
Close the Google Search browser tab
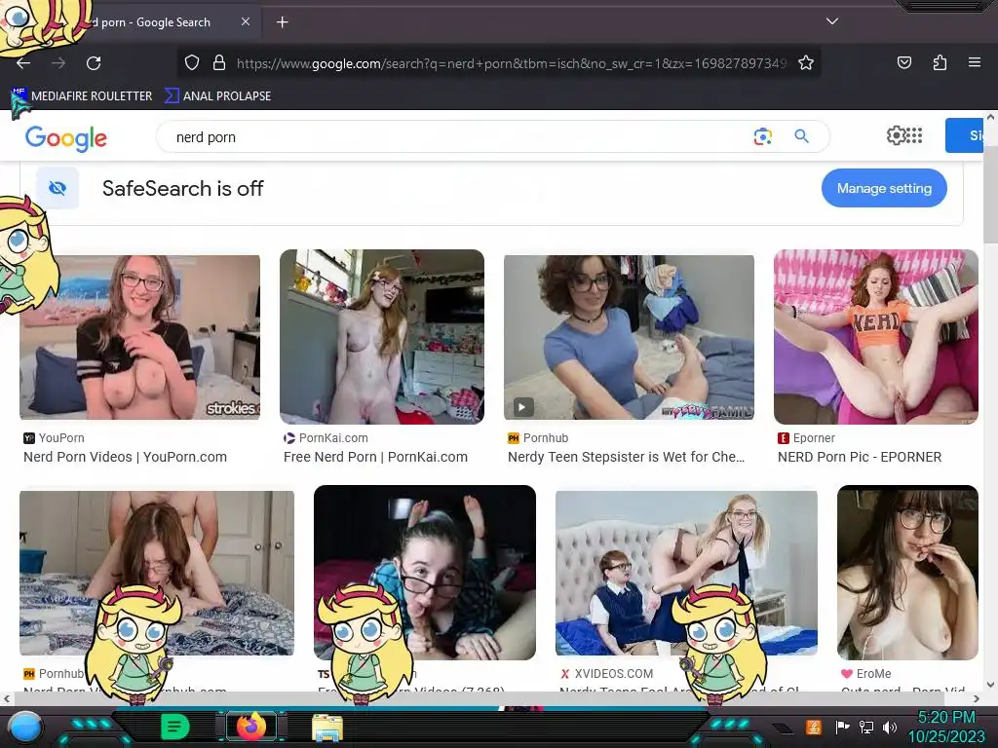coord(245,21)
